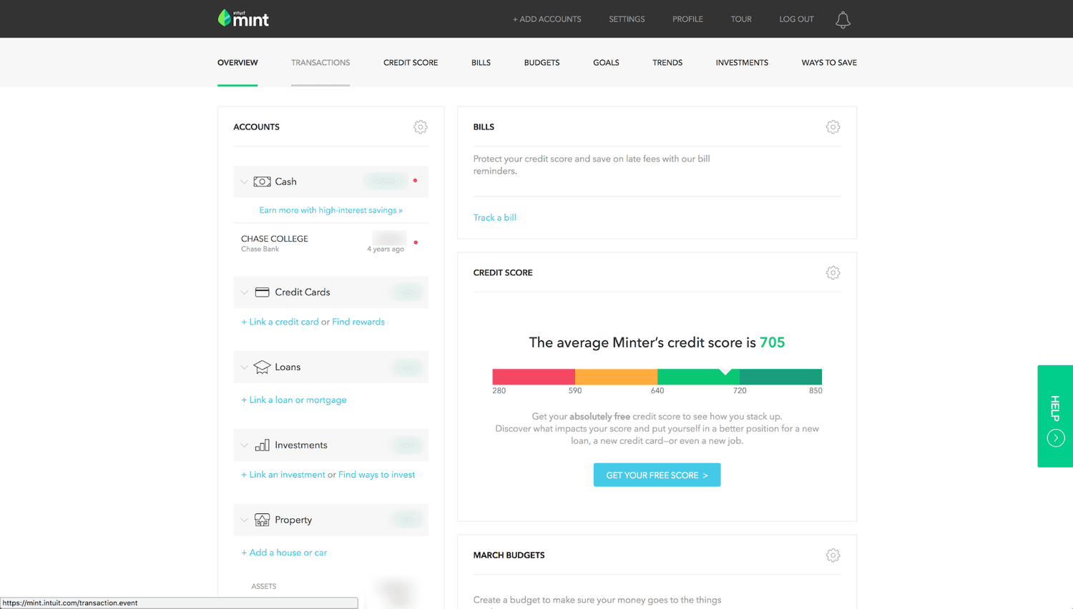Click red alert dot beside Chase College
The height and width of the screenshot is (609, 1073).
(x=416, y=242)
